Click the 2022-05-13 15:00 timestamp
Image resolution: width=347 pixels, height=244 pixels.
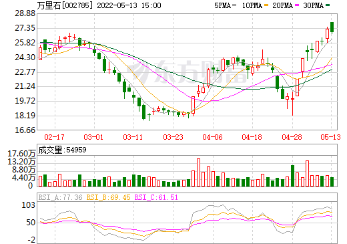129,5
